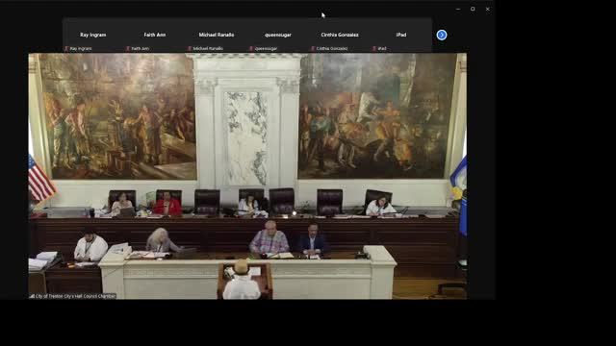Viewport: 616px width, 346px height.
Task: Select Michael Ranallo's participant tile
Action: pyautogui.click(x=216, y=35)
